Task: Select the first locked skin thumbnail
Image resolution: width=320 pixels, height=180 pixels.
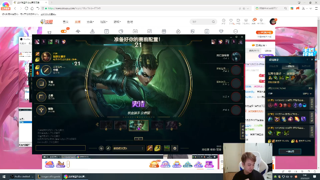Action: click(x=106, y=125)
